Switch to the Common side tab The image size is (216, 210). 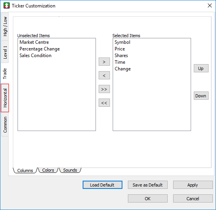(5, 125)
